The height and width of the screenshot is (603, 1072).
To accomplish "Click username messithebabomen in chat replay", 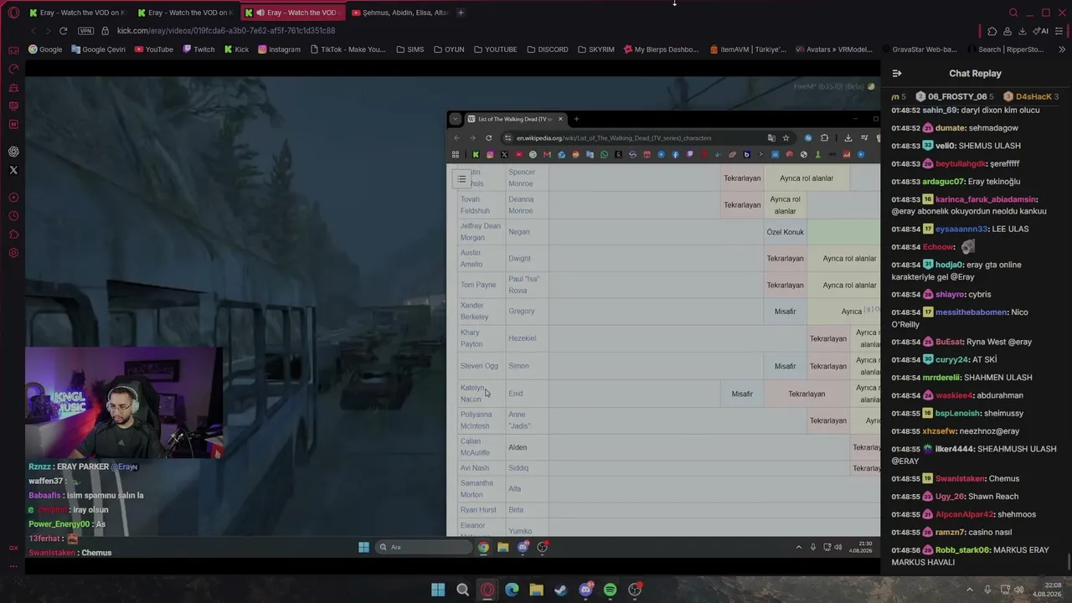I will (971, 312).
